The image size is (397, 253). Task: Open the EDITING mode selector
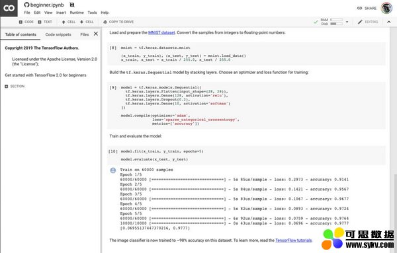coord(368,22)
